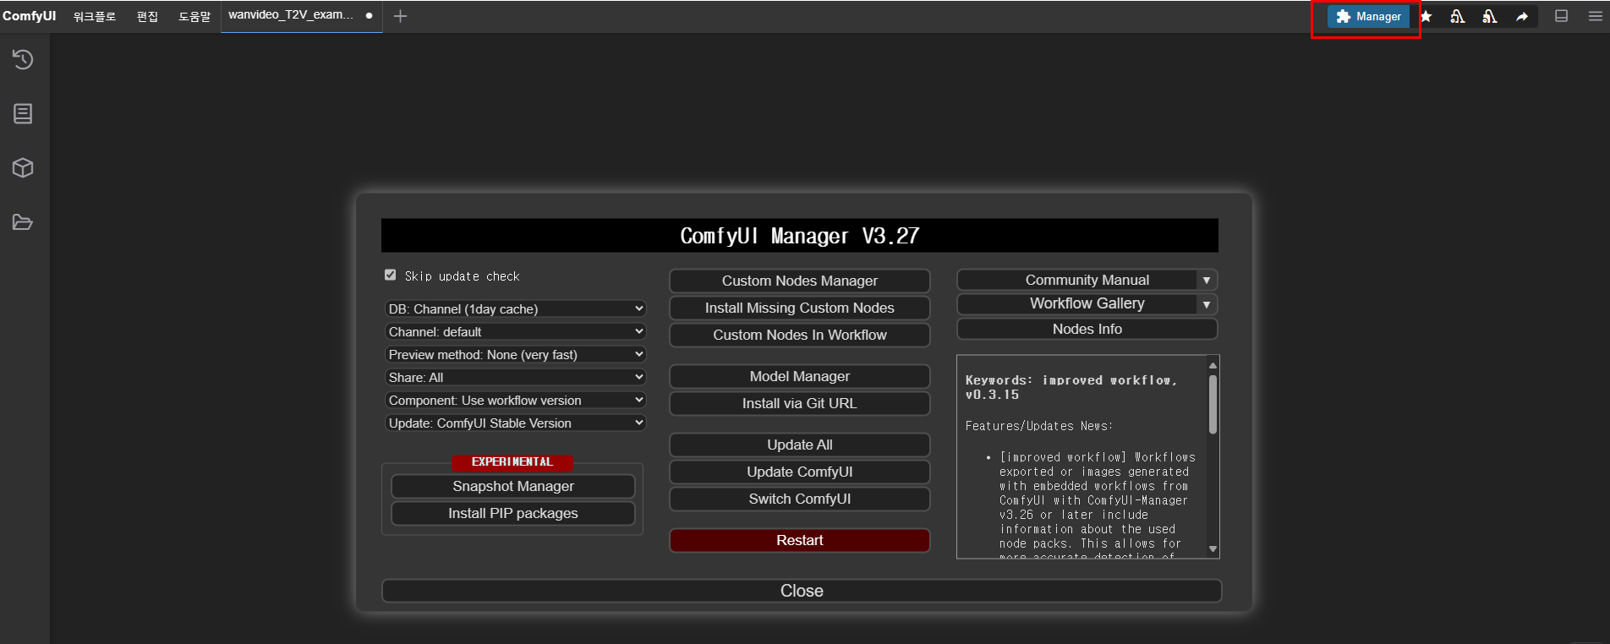
Task: Toggle Skip update check checkbox
Action: pyautogui.click(x=390, y=275)
